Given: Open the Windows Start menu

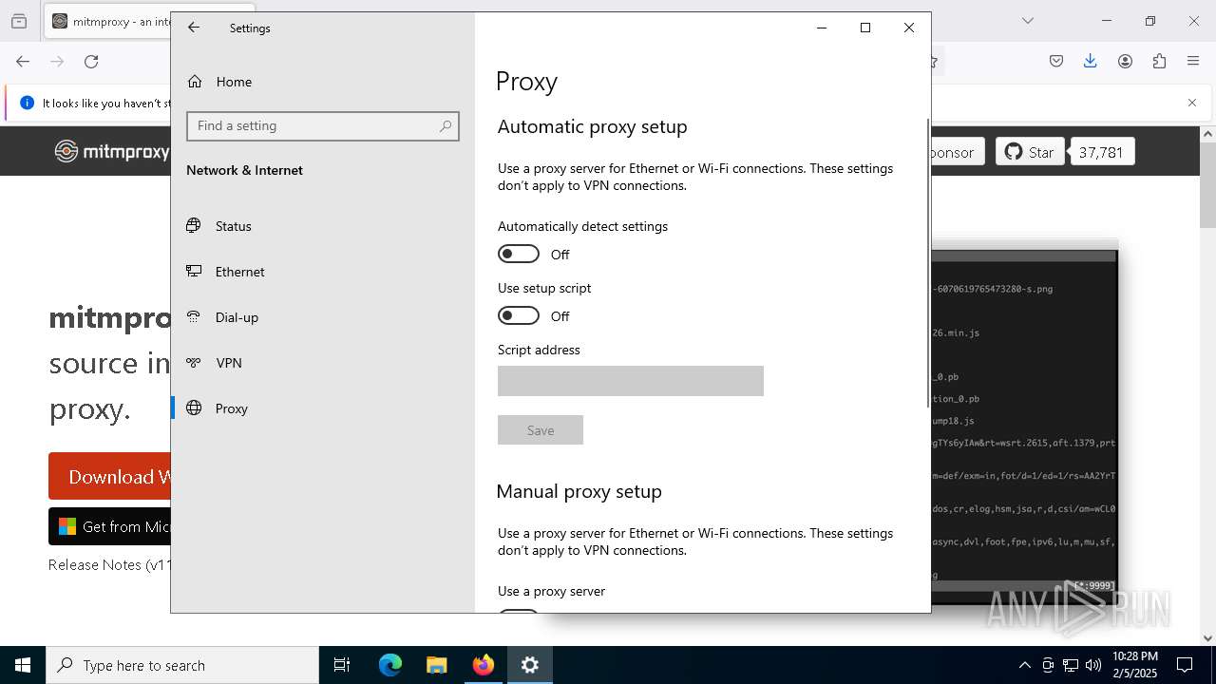Looking at the screenshot, I should (23, 665).
